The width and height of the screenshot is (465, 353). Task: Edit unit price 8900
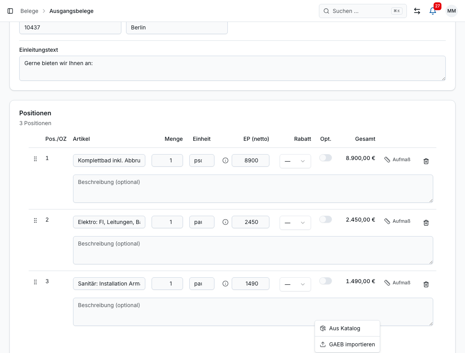[x=251, y=160]
